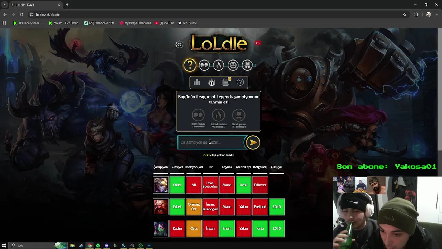Open the patch notes list icon
This screenshot has height=249, width=442.
tap(226, 82)
